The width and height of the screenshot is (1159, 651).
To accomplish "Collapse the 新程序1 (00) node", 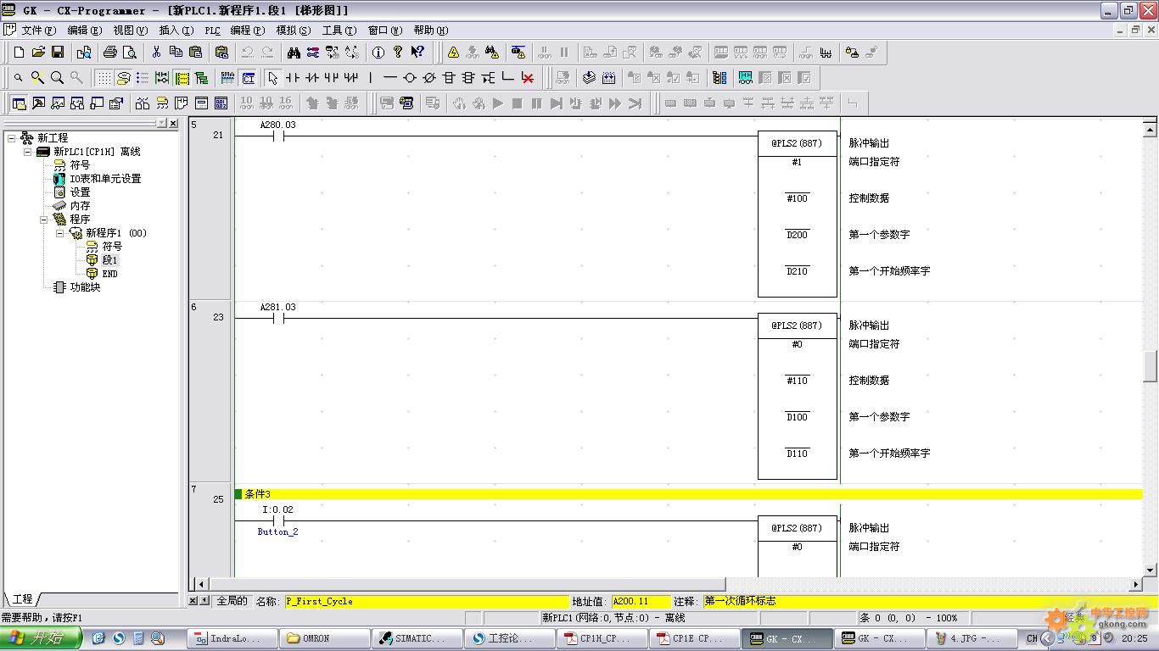I will pyautogui.click(x=59, y=233).
